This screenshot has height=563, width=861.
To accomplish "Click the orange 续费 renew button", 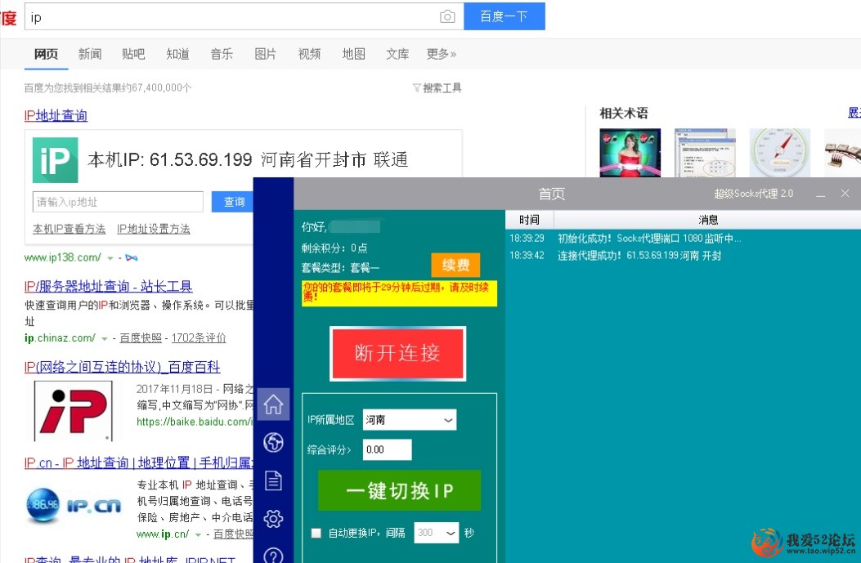I will (455, 266).
